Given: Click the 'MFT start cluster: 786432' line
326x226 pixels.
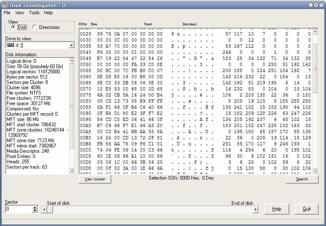Looking at the screenshot, I should 31,125.
